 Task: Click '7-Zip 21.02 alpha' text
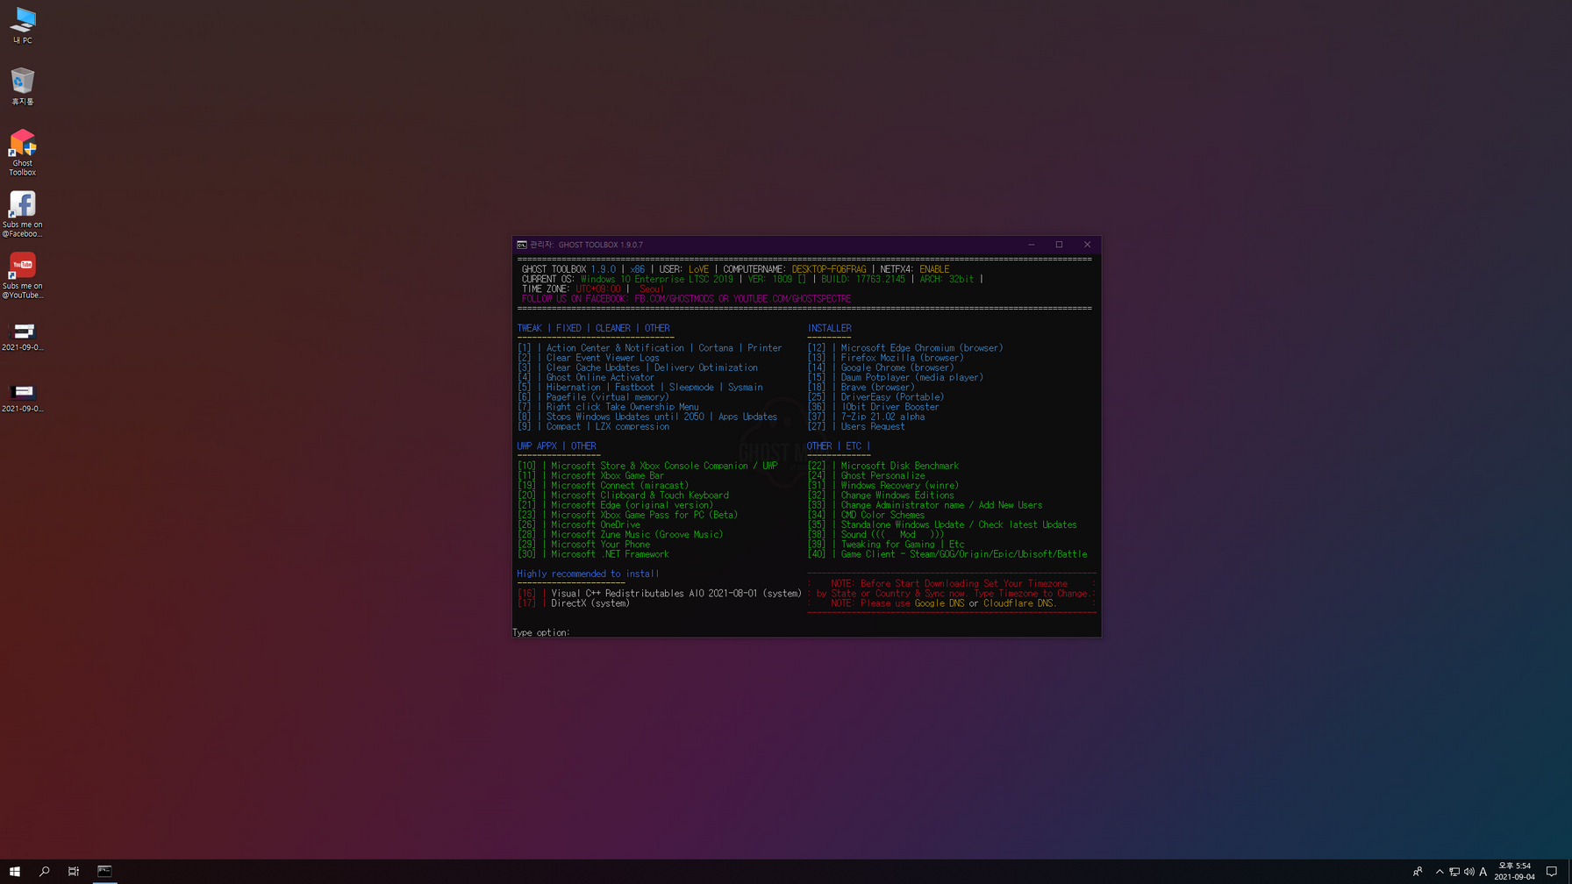[x=882, y=417]
